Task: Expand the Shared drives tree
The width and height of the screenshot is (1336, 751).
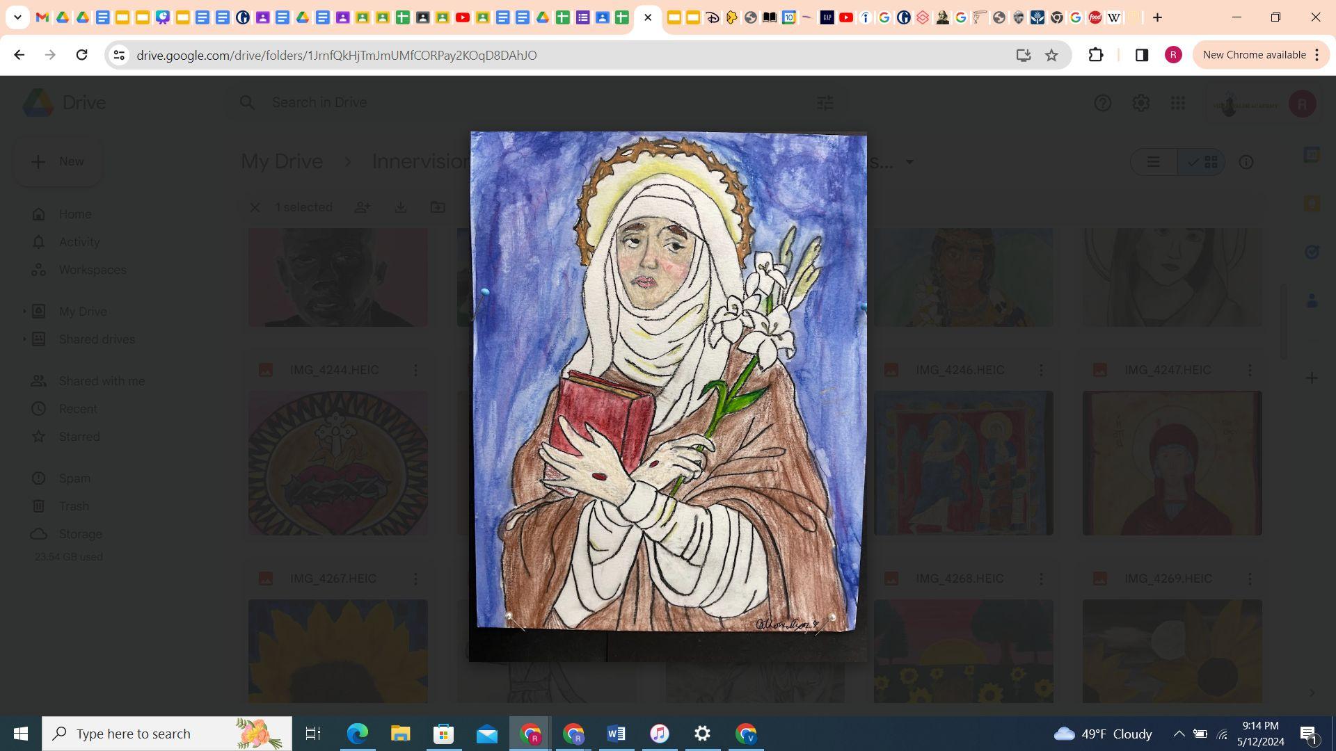Action: (x=24, y=339)
